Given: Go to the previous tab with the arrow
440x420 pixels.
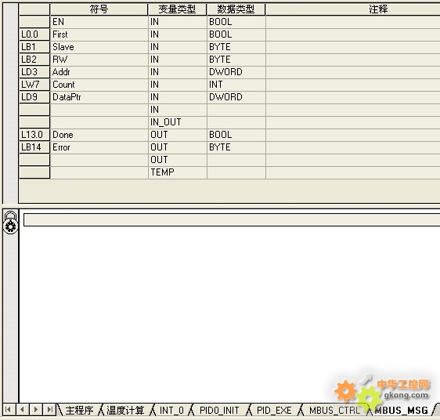Looking at the screenshot, I should coord(22,409).
